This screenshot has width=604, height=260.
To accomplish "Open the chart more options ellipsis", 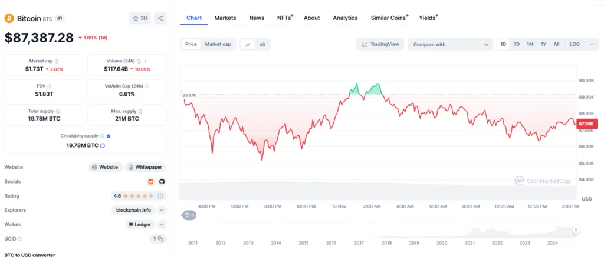I will 592,44.
